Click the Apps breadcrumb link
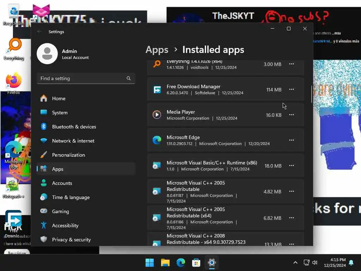 click(x=157, y=50)
